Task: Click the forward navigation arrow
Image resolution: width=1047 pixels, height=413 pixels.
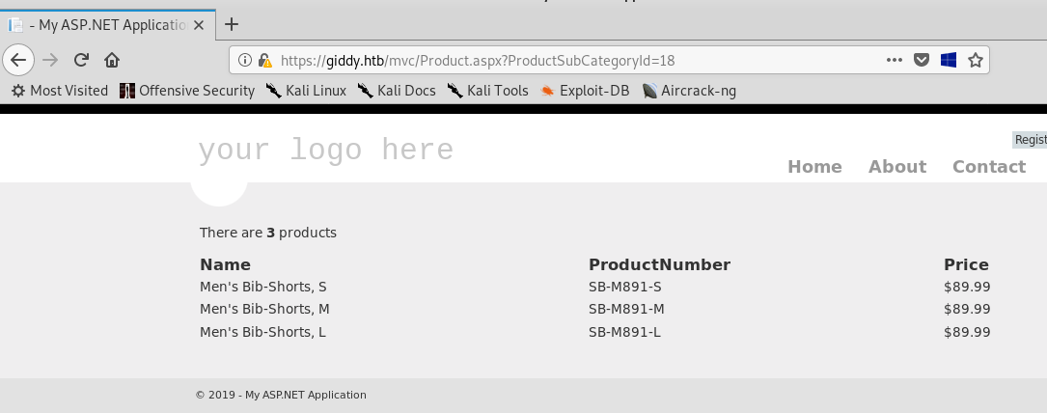Action: [51, 60]
